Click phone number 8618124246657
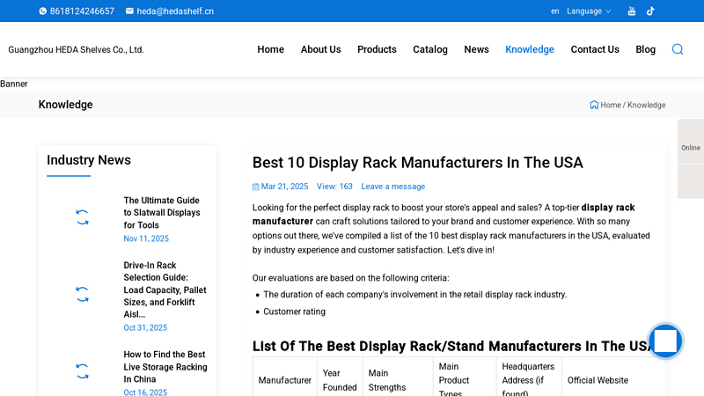 pyautogui.click(x=82, y=11)
